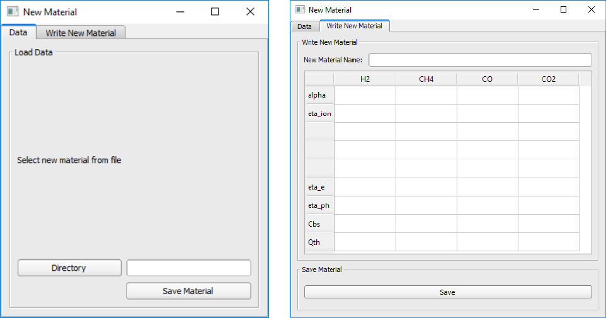606x318 pixels.
Task: Select the Qth row header
Action: coord(319,242)
